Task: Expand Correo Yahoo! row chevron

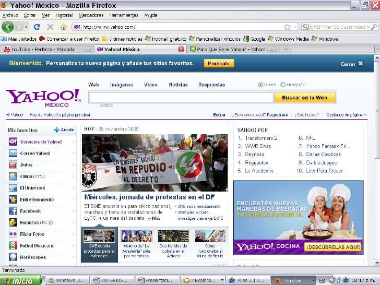Action: coord(74,153)
